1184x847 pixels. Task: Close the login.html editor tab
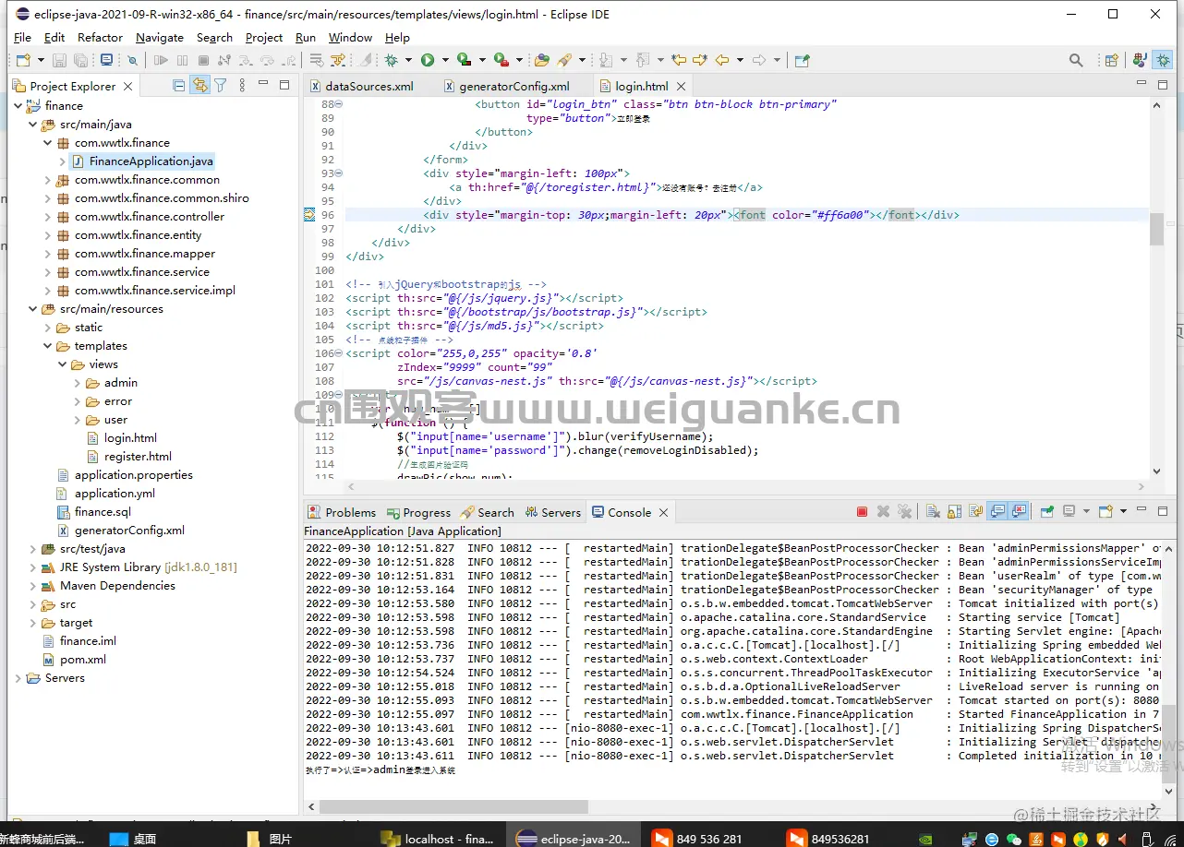tap(682, 86)
